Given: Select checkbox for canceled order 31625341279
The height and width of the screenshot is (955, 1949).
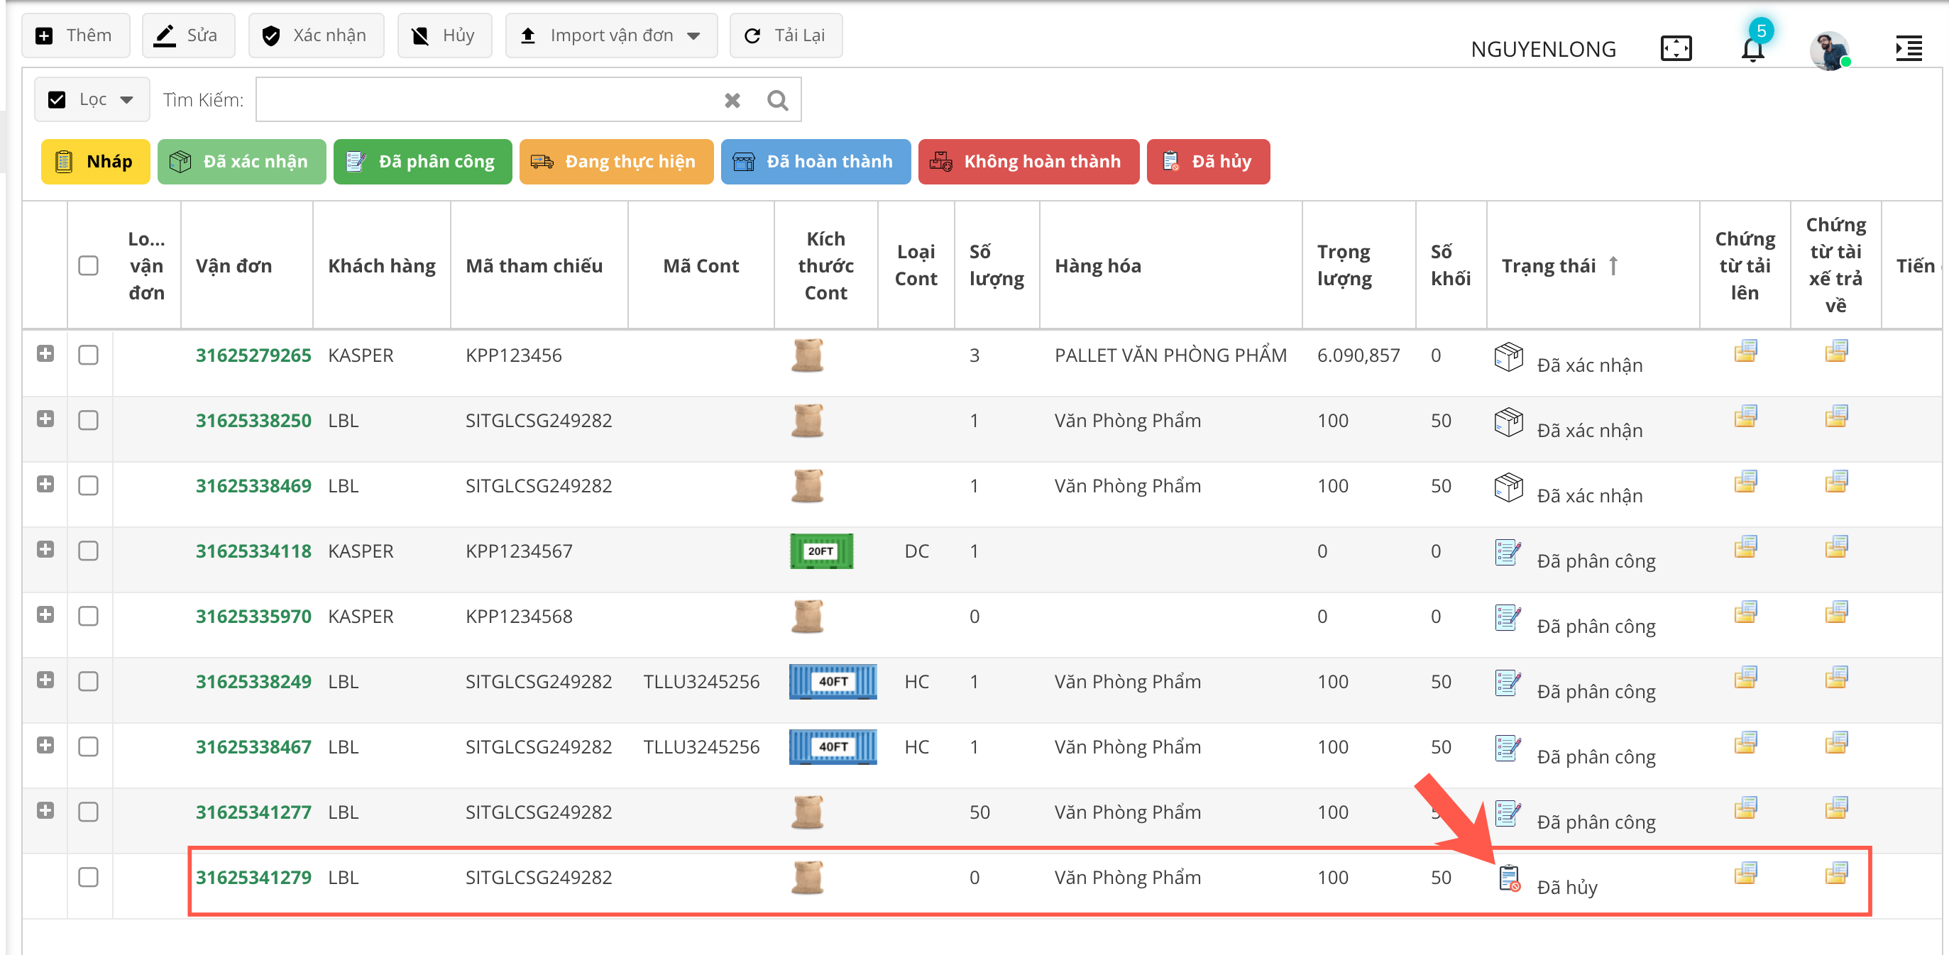Looking at the screenshot, I should tap(89, 877).
